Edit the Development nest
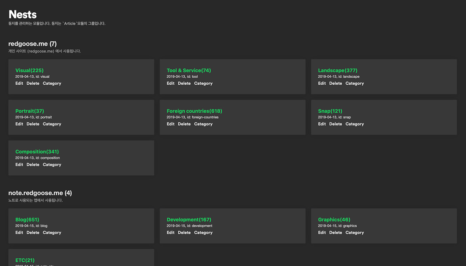Screen dimensions: 466x266 click(171, 232)
